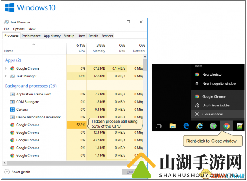Click the incognito icon in jump list
This screenshot has height=181, width=247.
pos(197,83)
